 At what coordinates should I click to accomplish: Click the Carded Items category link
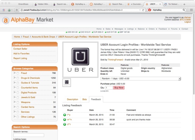pyautogui.click(x=27, y=107)
